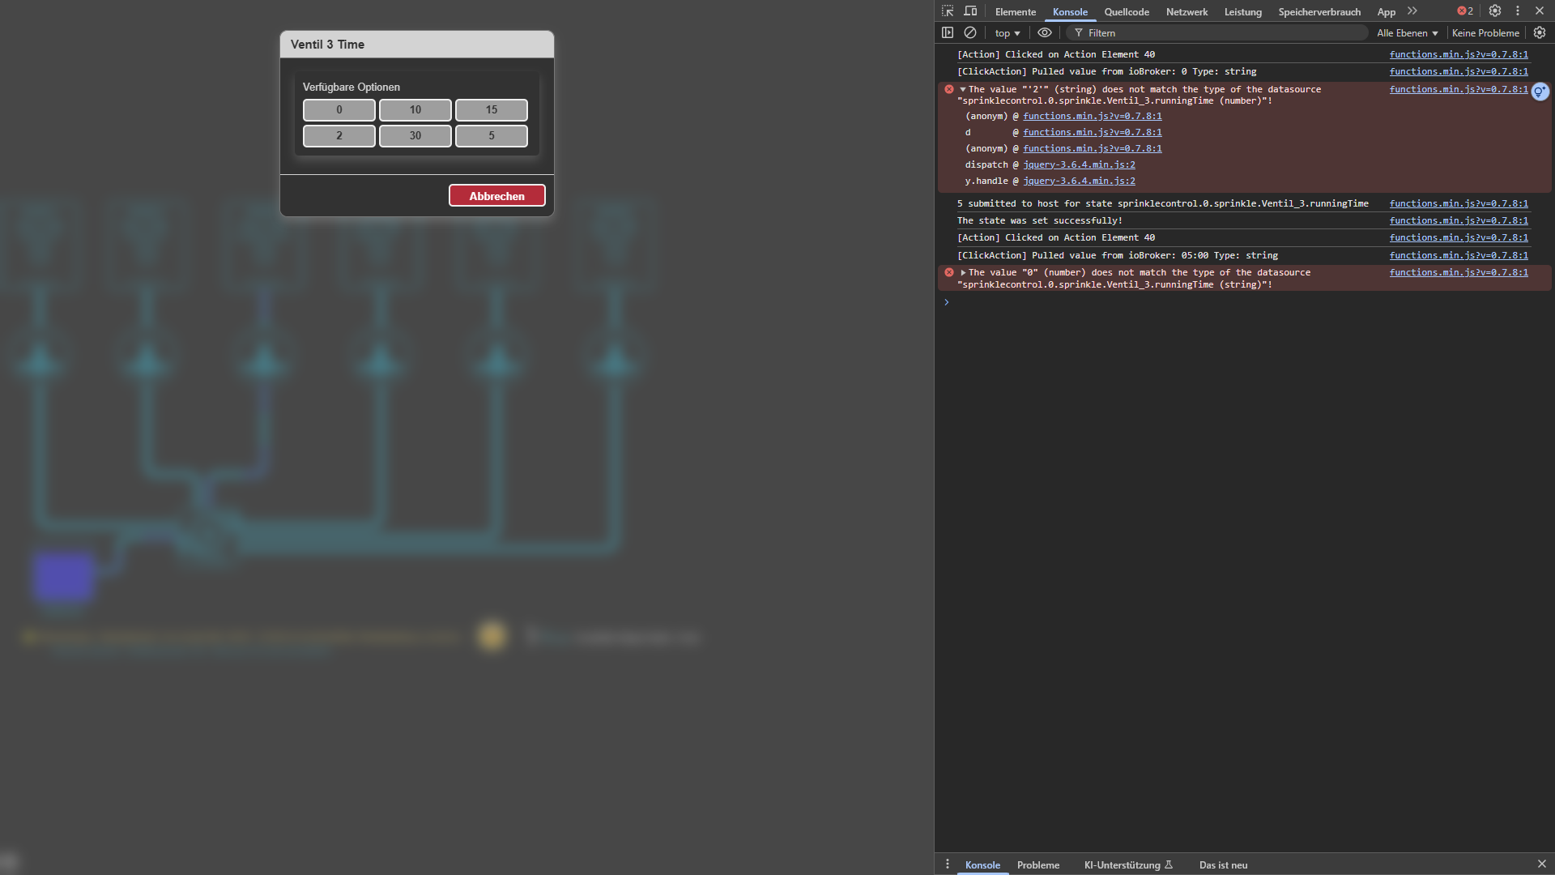Image resolution: width=1555 pixels, height=875 pixels.
Task: Open the Alle Ebenen log level dropdown
Action: (x=1407, y=33)
